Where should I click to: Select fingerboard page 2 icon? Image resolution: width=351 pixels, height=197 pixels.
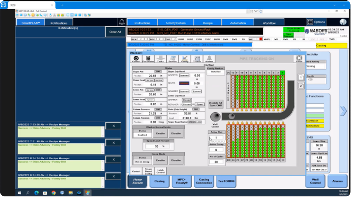pos(301,86)
